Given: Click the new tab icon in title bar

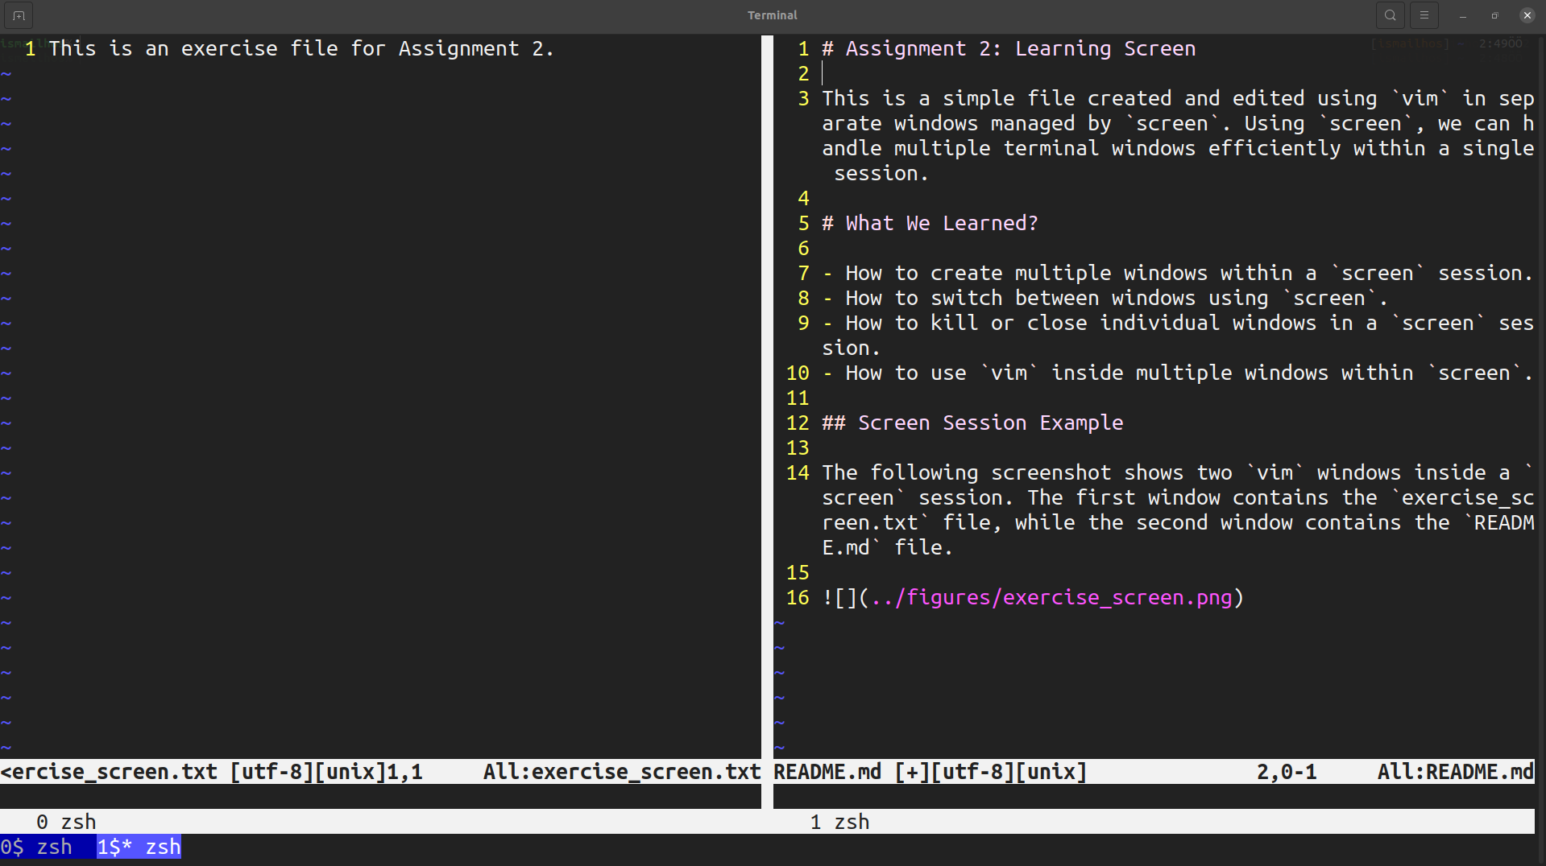Looking at the screenshot, I should tap(19, 15).
